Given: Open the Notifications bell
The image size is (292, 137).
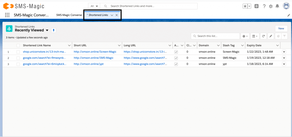Looking at the screenshot, I should (x=277, y=6).
